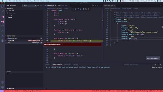The image size is (163, 92).
Task: Switch to the demo.scrypt editor tab
Action: click(50, 6)
